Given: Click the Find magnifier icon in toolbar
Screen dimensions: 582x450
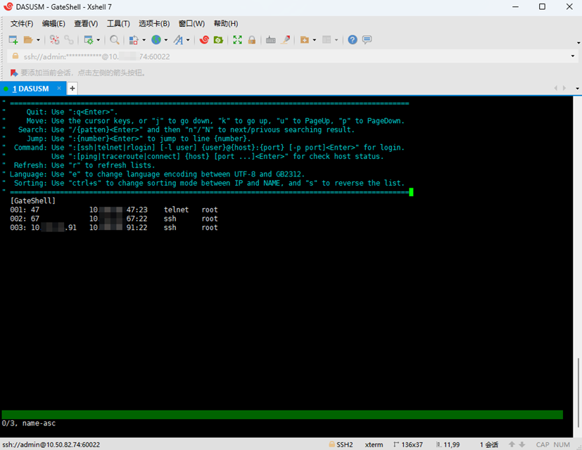Looking at the screenshot, I should click(x=114, y=40).
